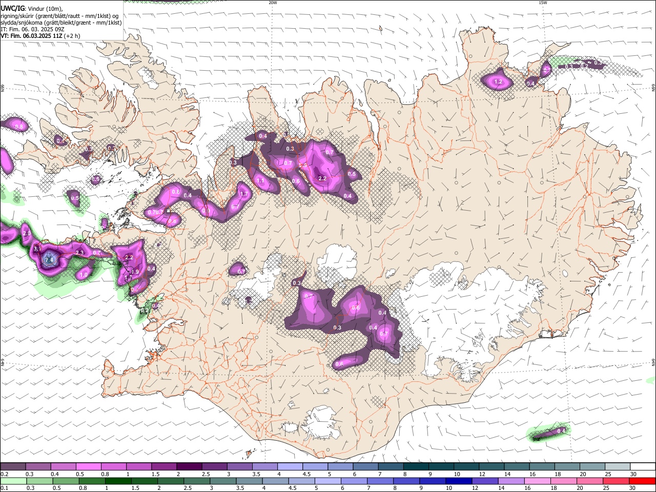Click the bright pink 0.5–0.8 snow legend swatch
The width and height of the screenshot is (656, 492).
point(88,466)
